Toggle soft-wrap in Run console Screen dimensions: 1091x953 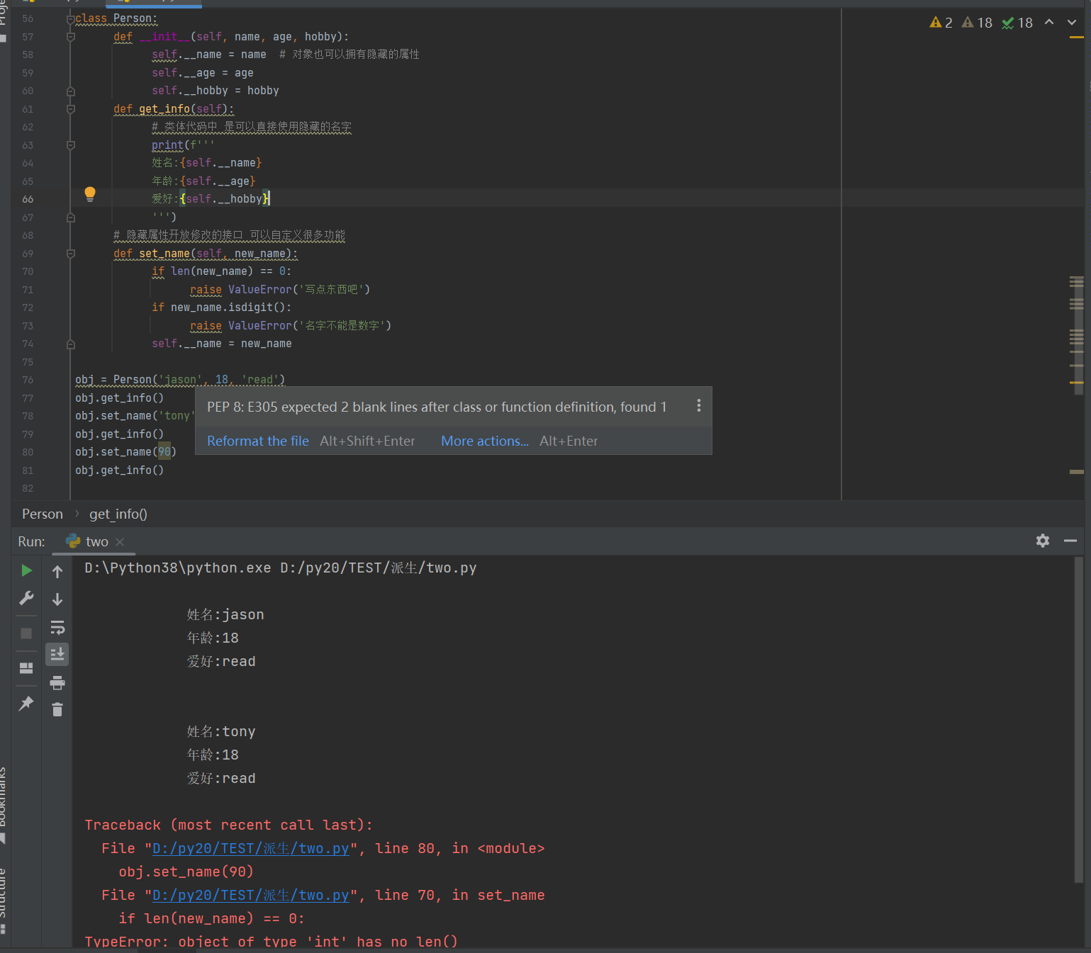click(x=57, y=627)
